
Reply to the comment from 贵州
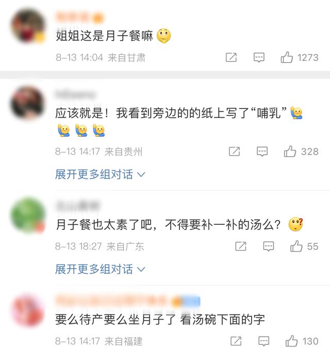tap(262, 152)
